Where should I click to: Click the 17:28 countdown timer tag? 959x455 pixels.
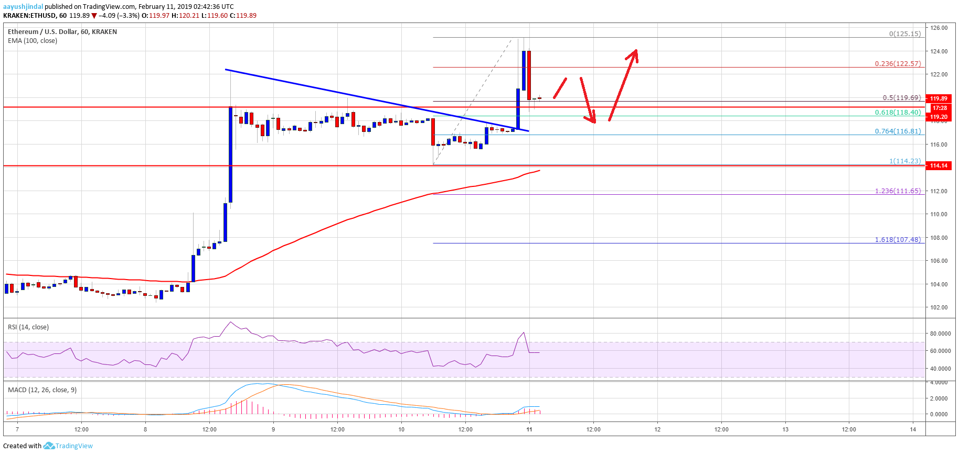click(939, 108)
